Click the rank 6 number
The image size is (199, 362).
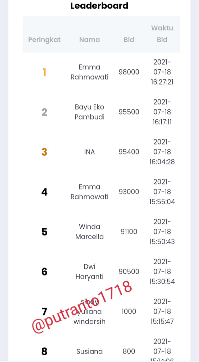(44, 272)
